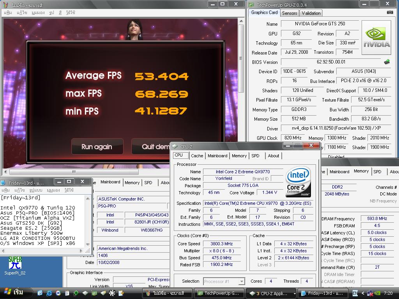
Task: Click Show Desktop in Quick Launch
Action: (x=40, y=293)
